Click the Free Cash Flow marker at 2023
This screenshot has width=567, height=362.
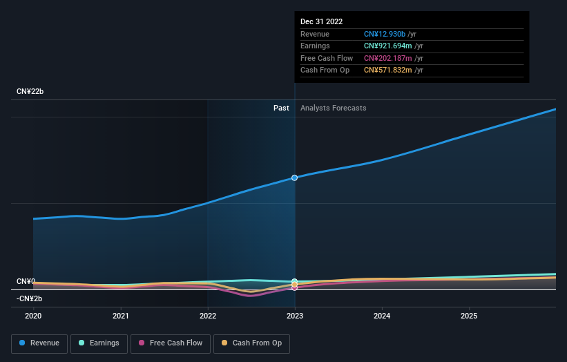[x=295, y=288]
